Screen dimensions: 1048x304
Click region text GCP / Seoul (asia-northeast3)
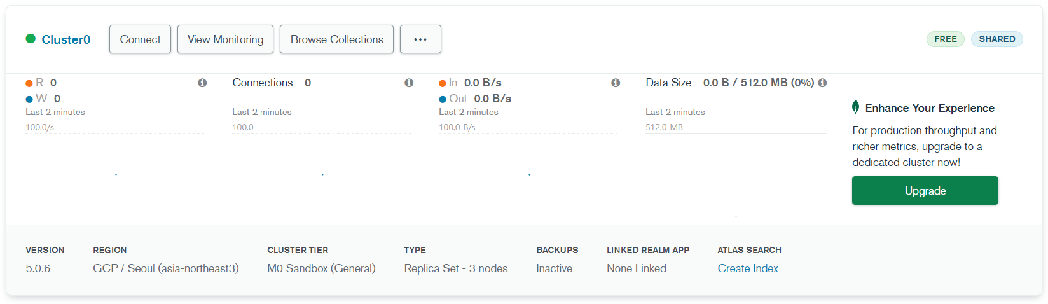click(166, 268)
